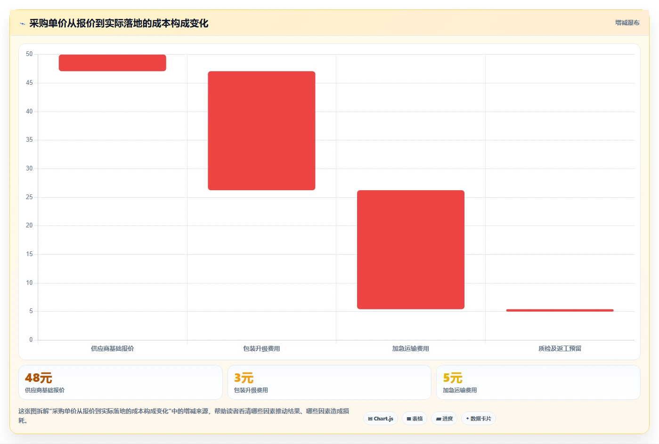
Task: Click the y-axis value 0
Action: 31,339
